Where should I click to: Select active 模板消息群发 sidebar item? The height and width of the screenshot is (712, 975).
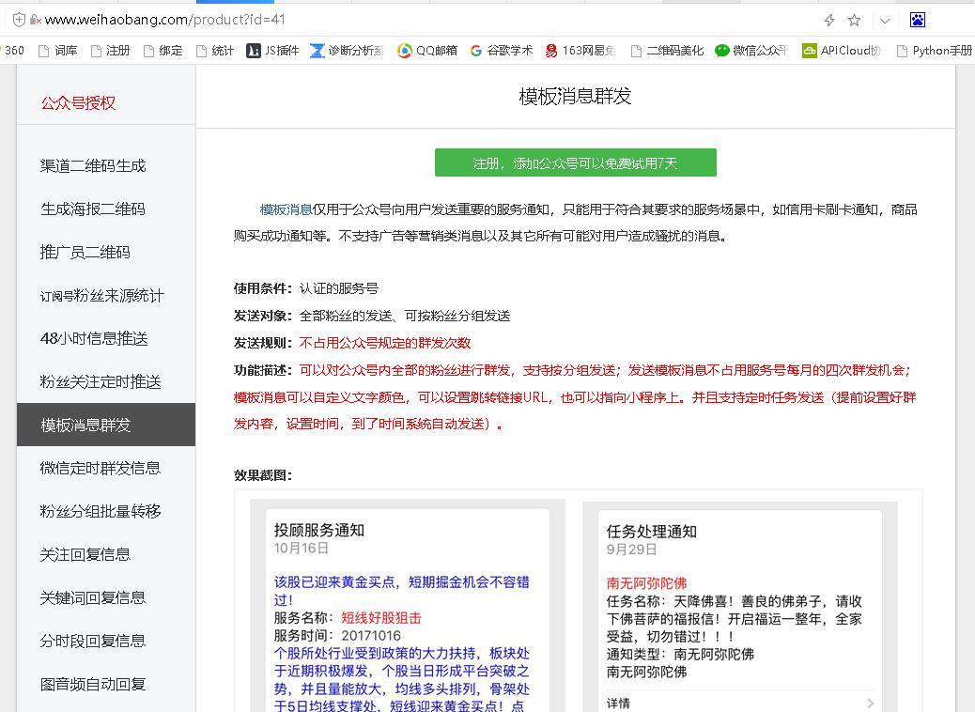pyautogui.click(x=106, y=425)
